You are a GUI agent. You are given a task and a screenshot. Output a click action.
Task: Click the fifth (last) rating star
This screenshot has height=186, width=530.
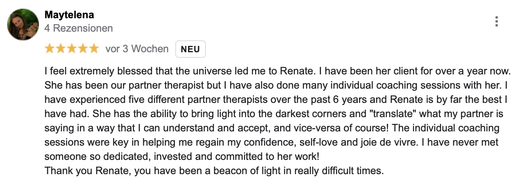(x=94, y=49)
